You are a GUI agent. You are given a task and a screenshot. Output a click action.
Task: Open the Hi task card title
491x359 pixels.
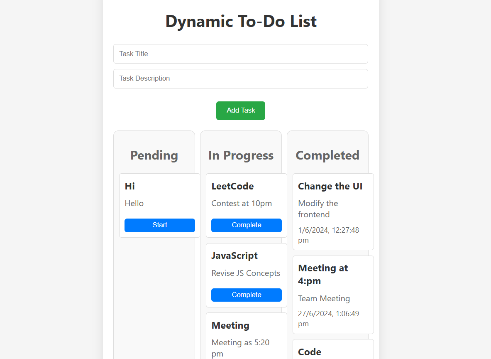pos(129,186)
